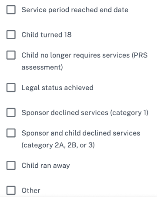Click the 'Other' label text
The image size is (157, 200).
(x=31, y=190)
